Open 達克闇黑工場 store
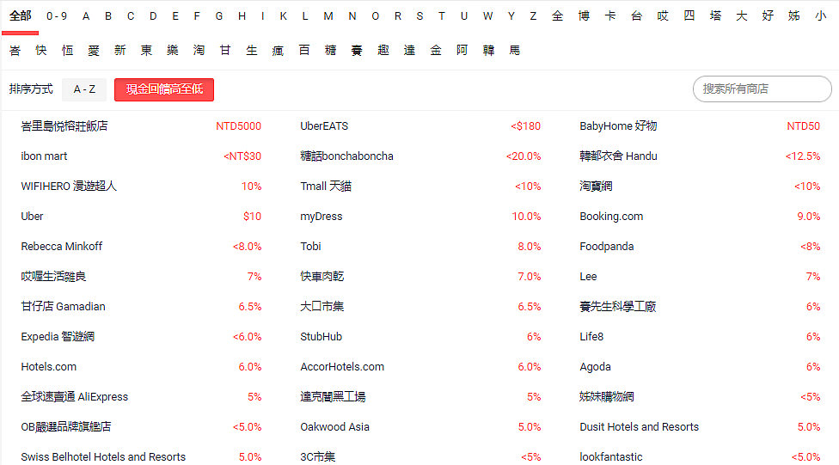Viewport: 839px width, 465px height. (x=333, y=396)
